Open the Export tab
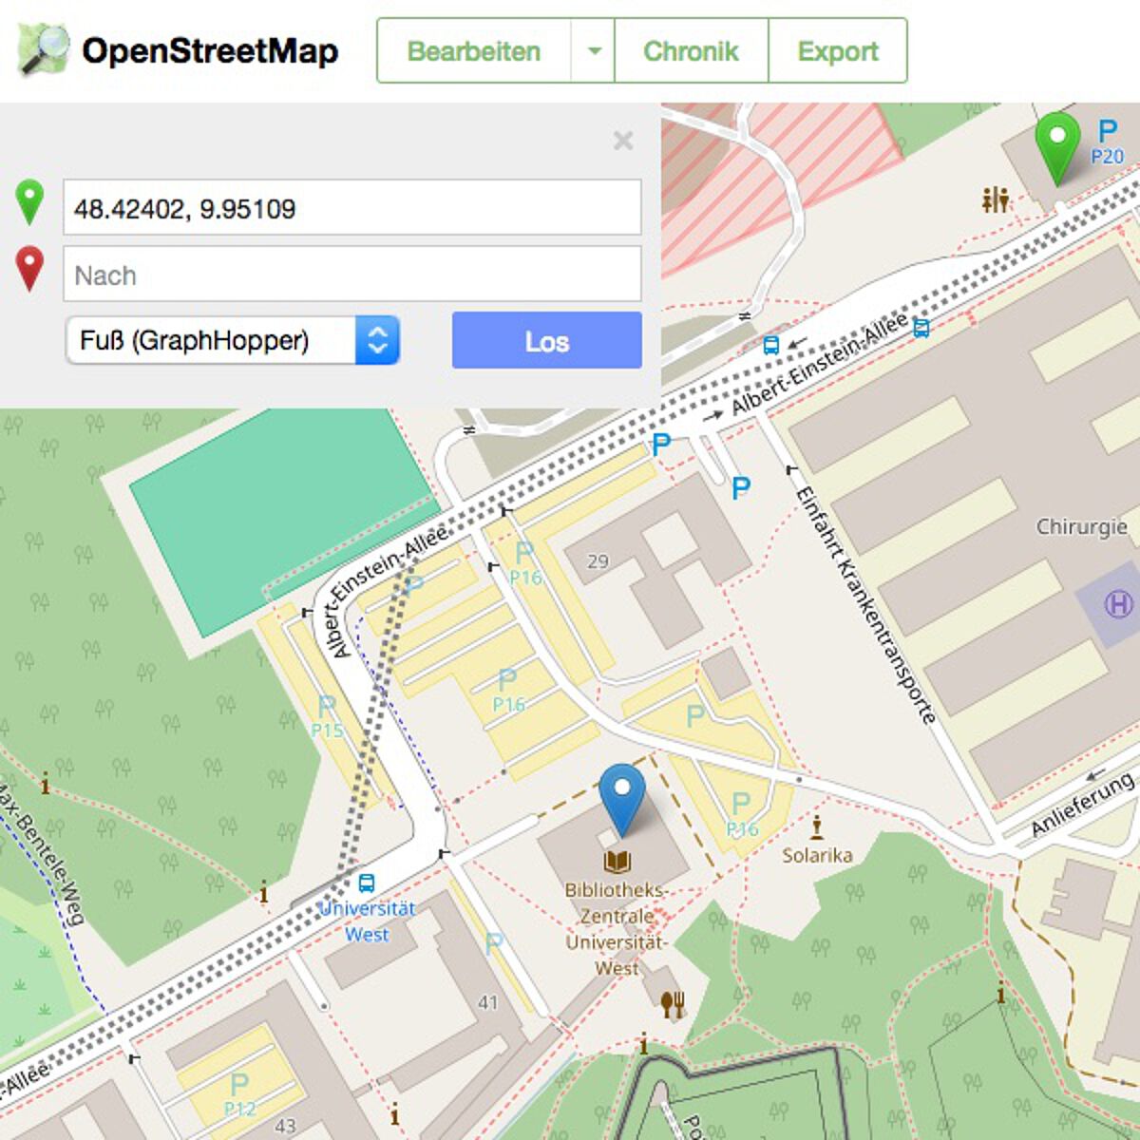1140x1140 pixels. tap(838, 51)
